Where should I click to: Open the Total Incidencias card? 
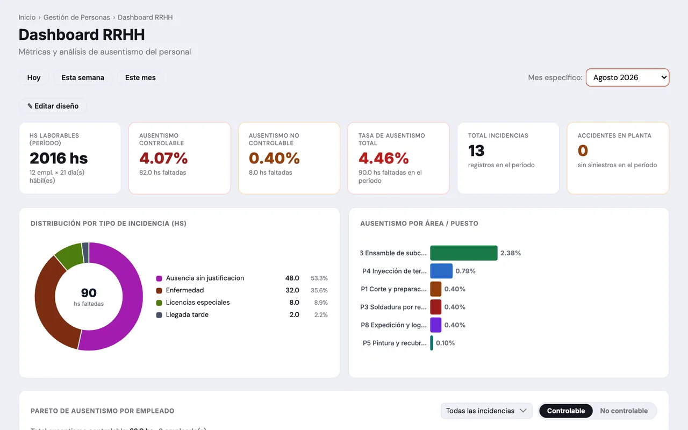pos(508,158)
